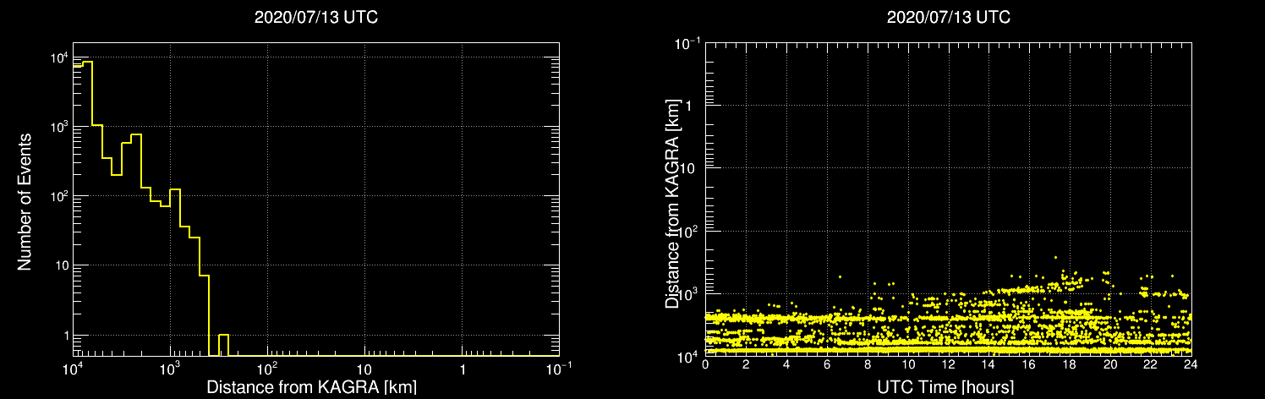
Task: Click the right scatter plot's title "2020/07/13 UTC"
Action: [x=948, y=17]
